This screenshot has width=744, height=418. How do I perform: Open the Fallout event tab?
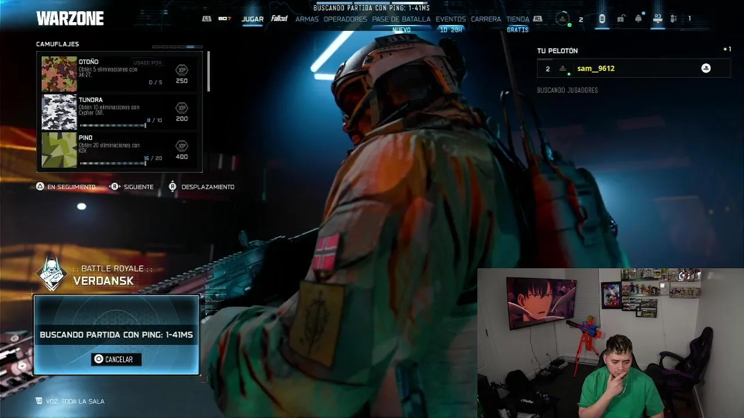tap(279, 19)
